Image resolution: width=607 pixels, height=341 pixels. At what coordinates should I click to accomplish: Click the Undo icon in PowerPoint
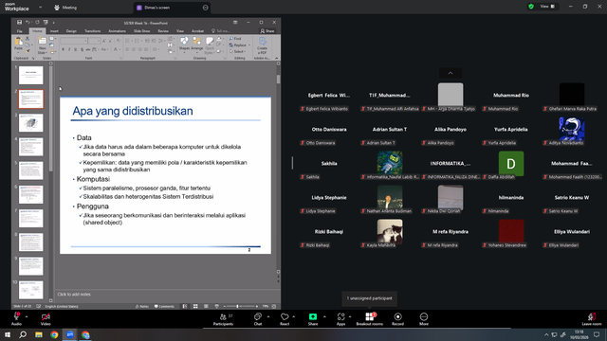[x=28, y=23]
